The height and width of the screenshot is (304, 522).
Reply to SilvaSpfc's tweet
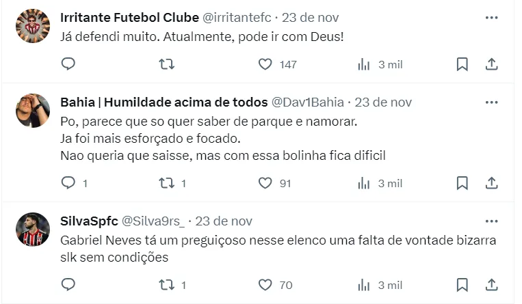click(x=68, y=284)
